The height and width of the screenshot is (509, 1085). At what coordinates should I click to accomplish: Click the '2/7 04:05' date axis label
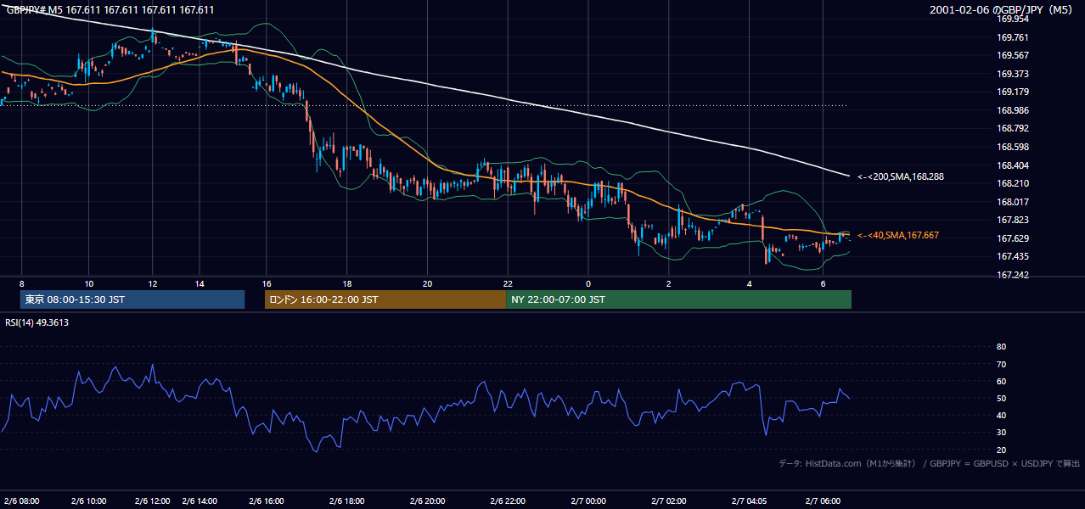point(750,501)
